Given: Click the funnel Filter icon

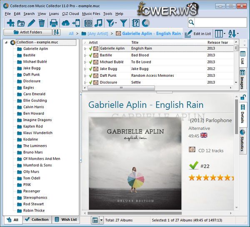Looking at the screenshot, I should pyautogui.click(x=123, y=23).
